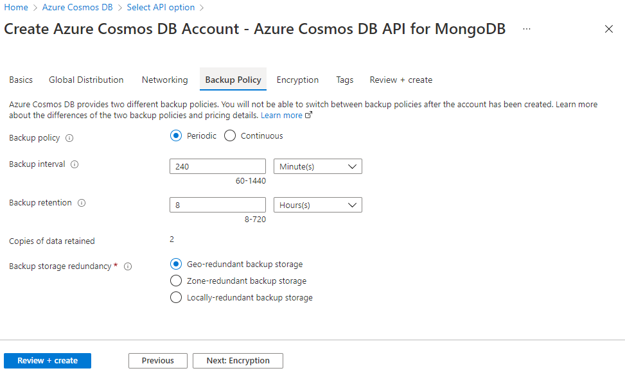
Task: Click the Copies of data retained label
Action: 52,241
